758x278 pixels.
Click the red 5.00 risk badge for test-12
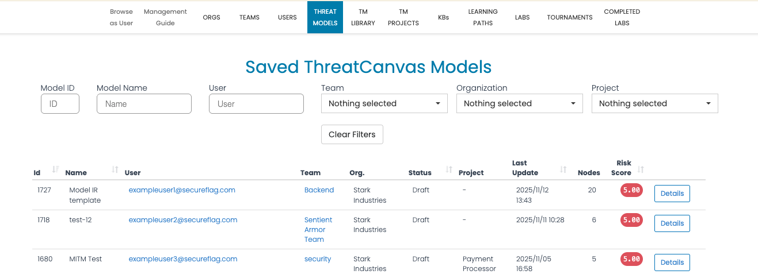tap(631, 220)
